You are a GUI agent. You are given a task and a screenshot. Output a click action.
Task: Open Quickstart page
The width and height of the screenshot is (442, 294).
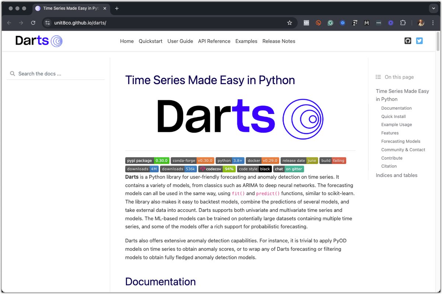coord(150,41)
